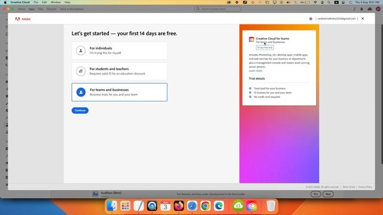Click the Wi-Fi icon in menu bar

coord(315,2)
